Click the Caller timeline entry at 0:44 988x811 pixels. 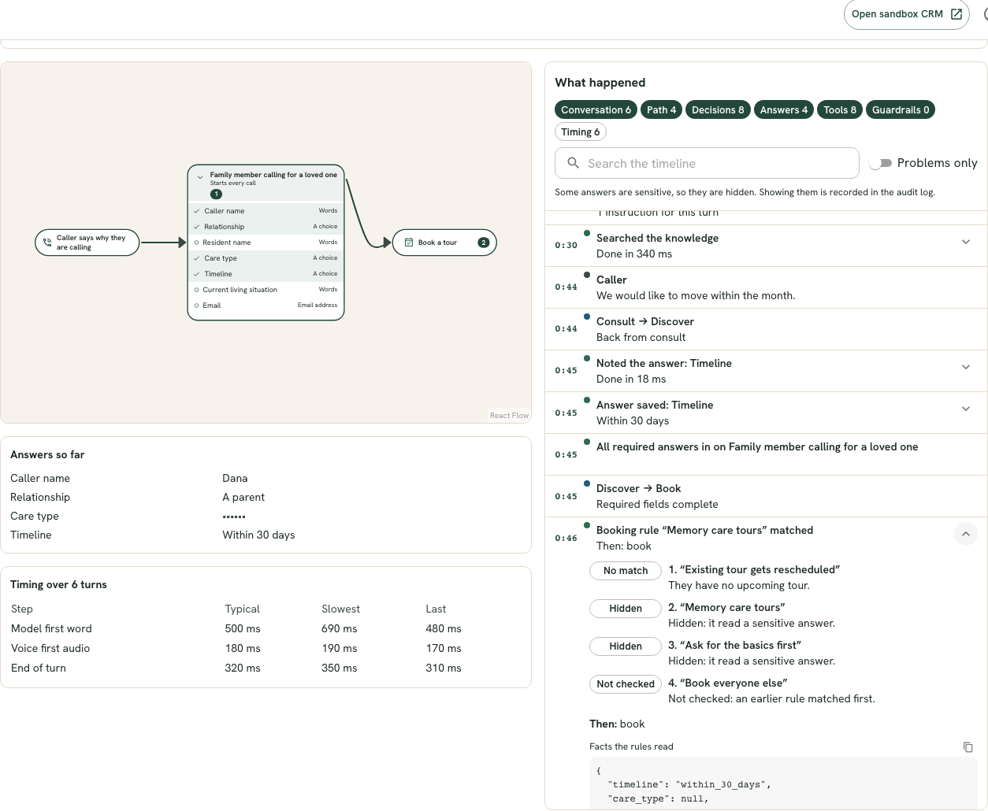767,287
